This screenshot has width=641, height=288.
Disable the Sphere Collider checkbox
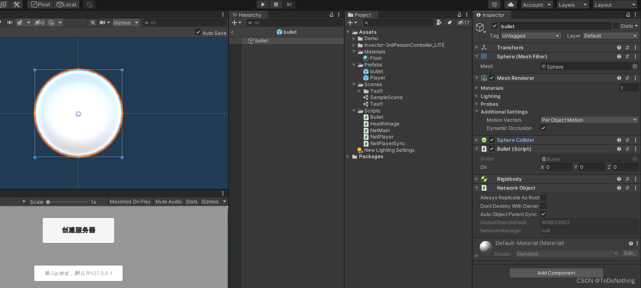coord(492,140)
